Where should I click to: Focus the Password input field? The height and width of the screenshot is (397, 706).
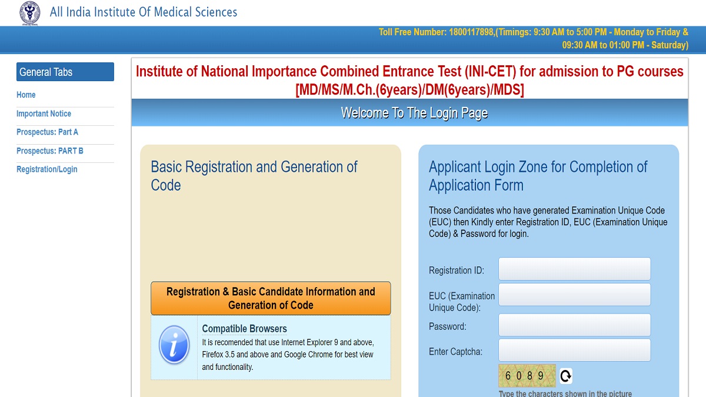[x=574, y=325]
